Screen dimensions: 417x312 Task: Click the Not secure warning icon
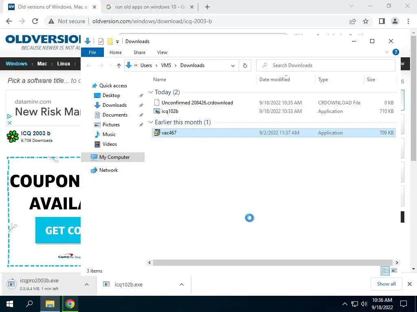tap(51, 21)
